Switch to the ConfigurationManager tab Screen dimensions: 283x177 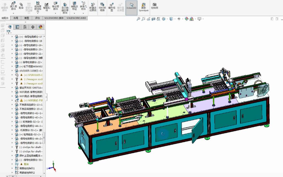25,27
